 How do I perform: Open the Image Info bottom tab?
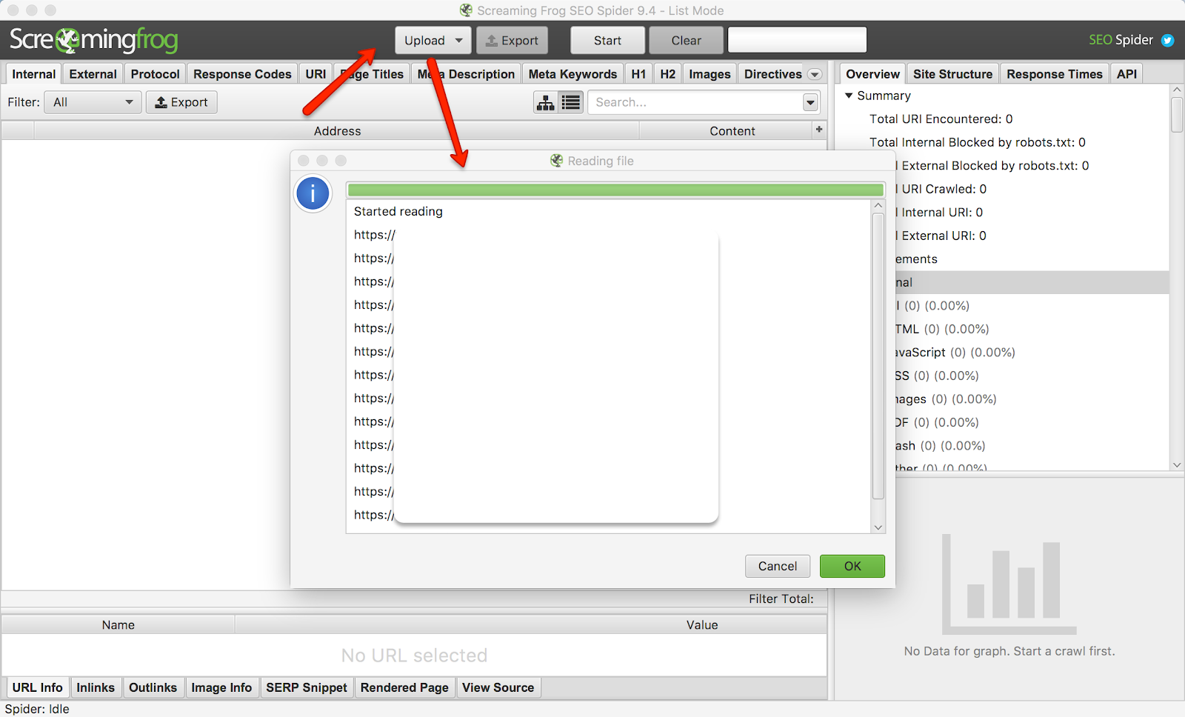click(221, 687)
